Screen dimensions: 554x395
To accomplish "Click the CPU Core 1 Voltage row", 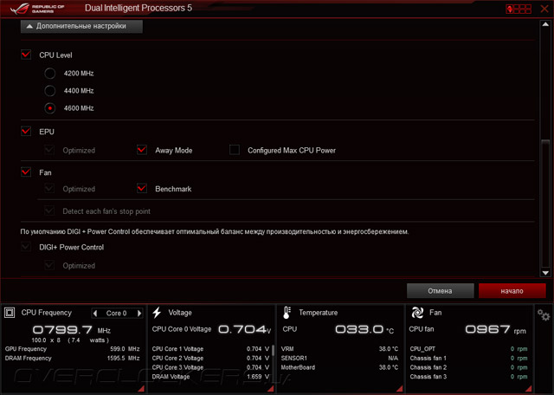I will (210, 349).
